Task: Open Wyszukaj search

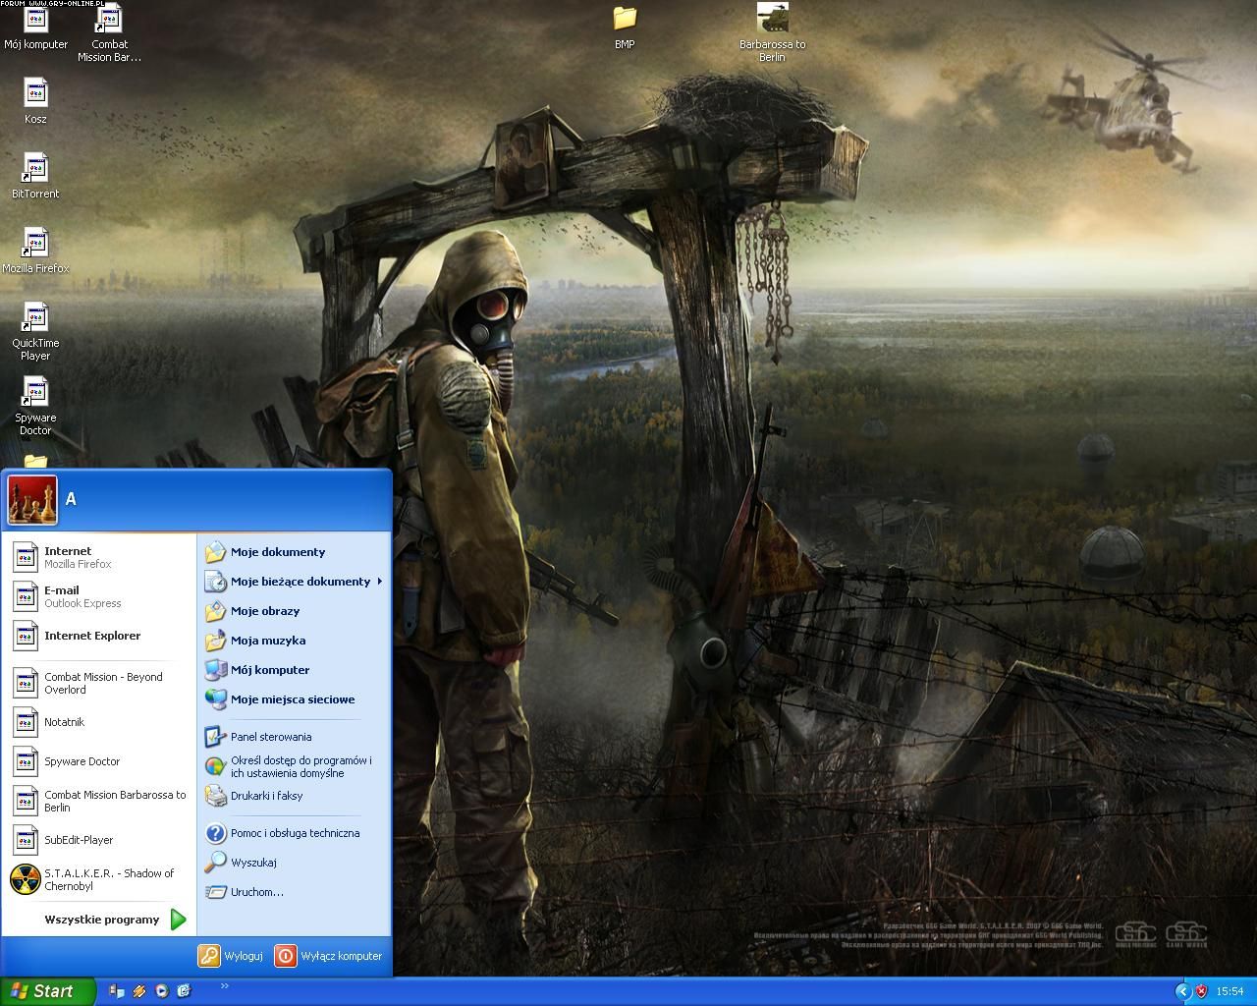Action: [294, 863]
